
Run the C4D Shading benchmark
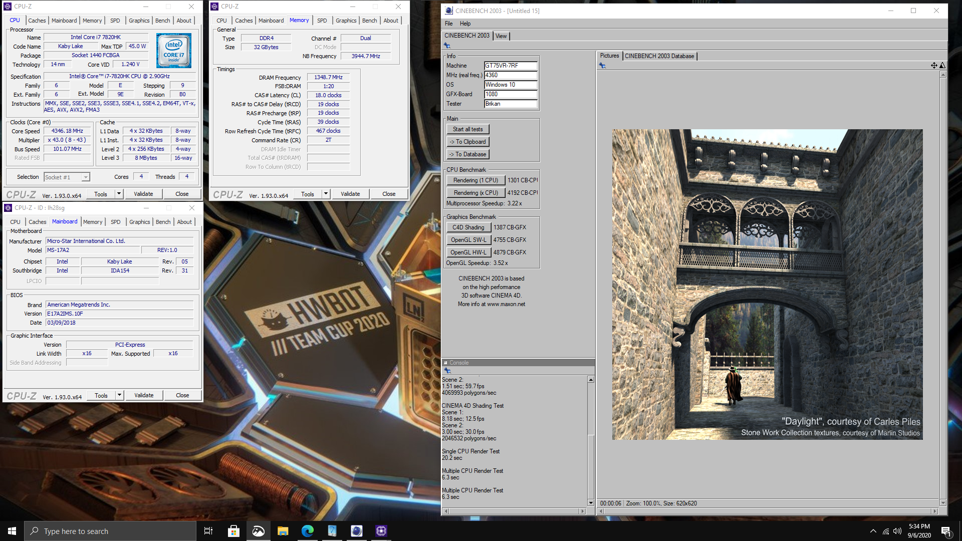[468, 227]
